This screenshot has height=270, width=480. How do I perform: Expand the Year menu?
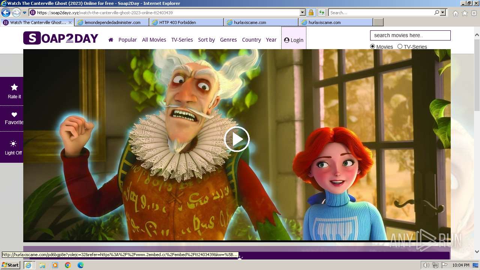point(271,40)
